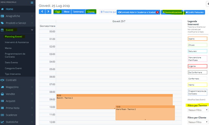Go to previous day arrow
The height and width of the screenshot is (125, 209).
coord(42,12)
